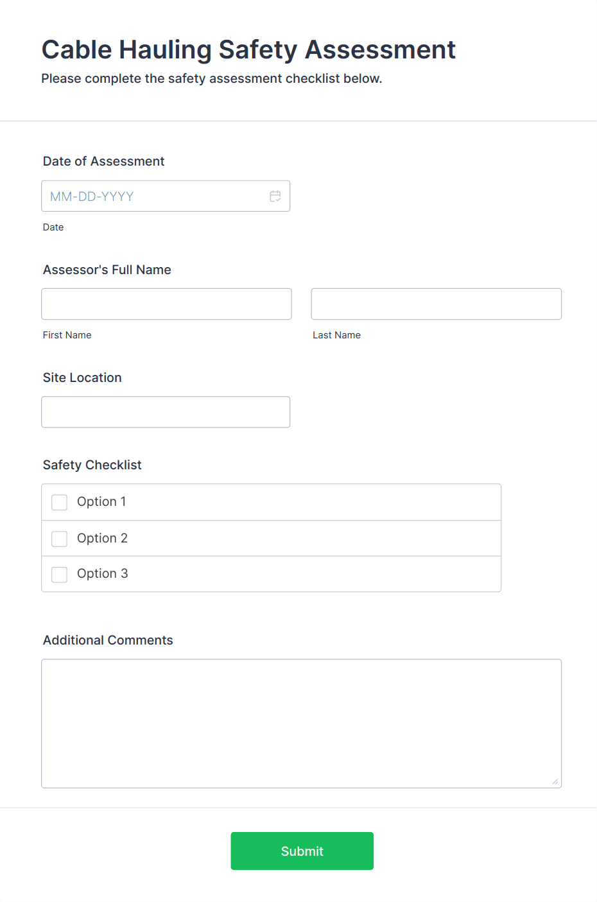Click the "Assessor's Full Name" label
Image resolution: width=597 pixels, height=902 pixels.
107,270
